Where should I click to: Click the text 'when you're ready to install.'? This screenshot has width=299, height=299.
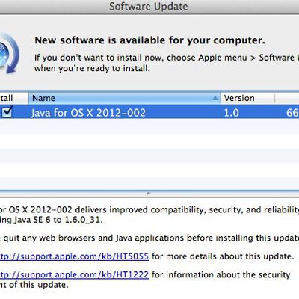[92, 68]
